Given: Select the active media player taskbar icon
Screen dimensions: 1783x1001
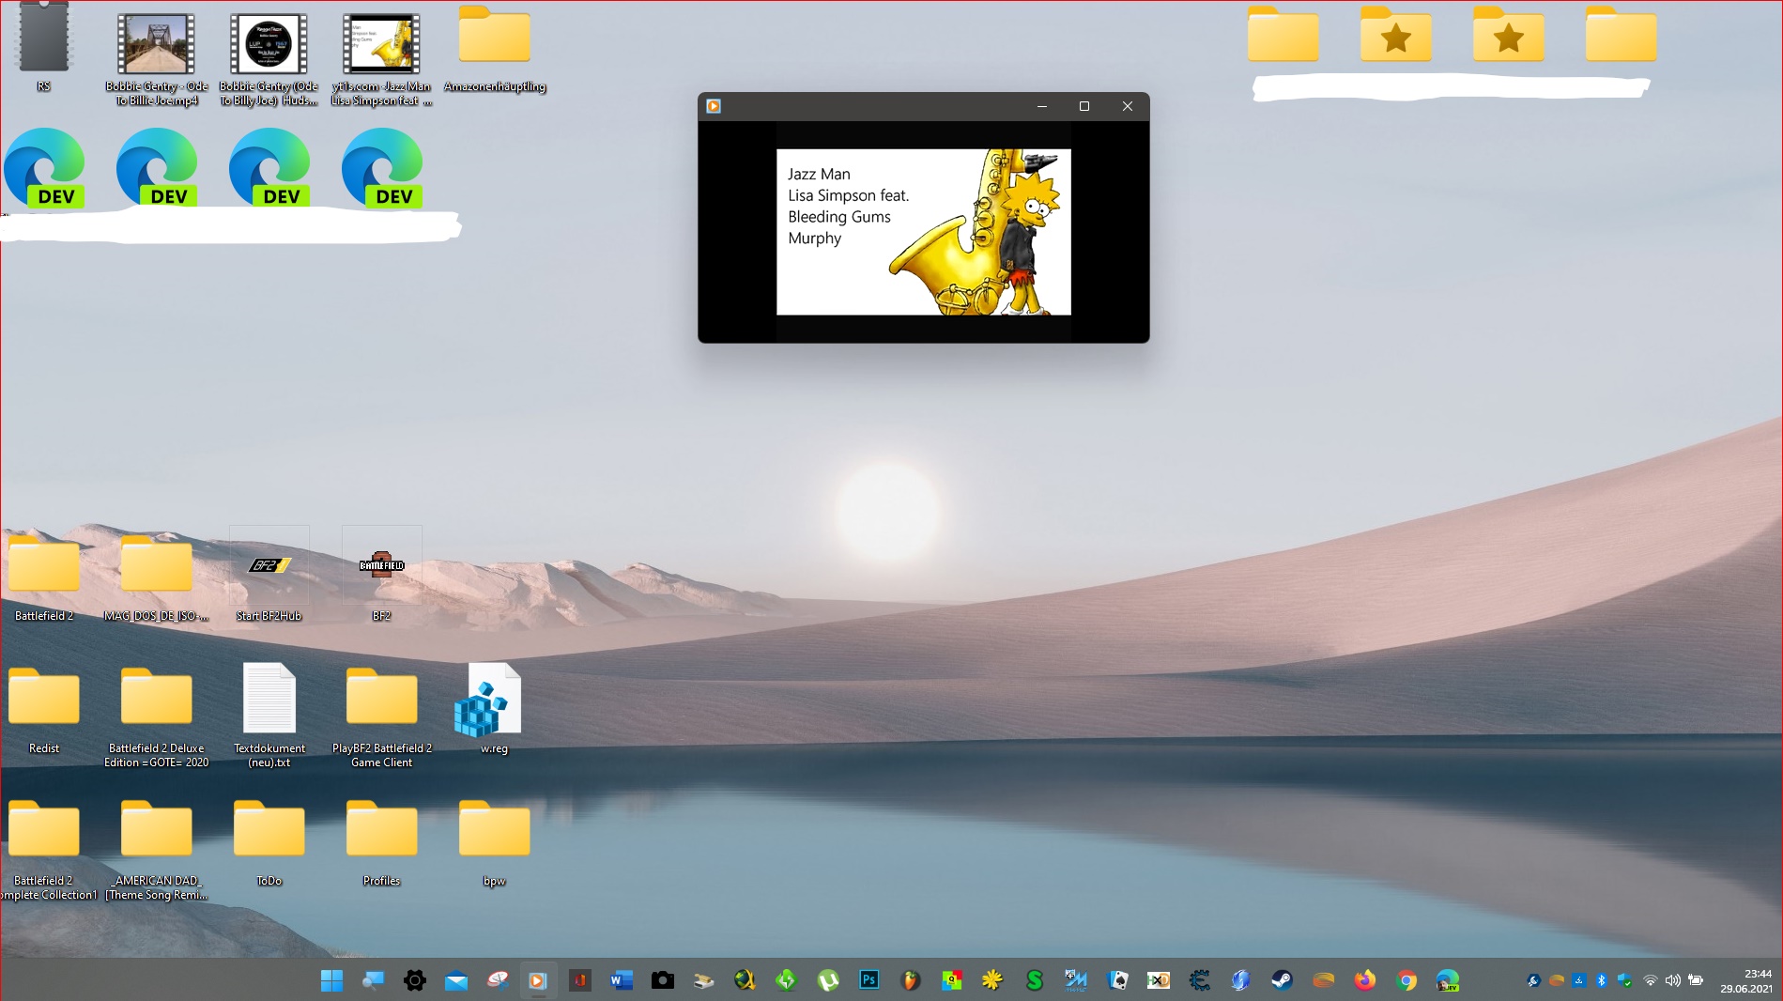Looking at the screenshot, I should (538, 980).
